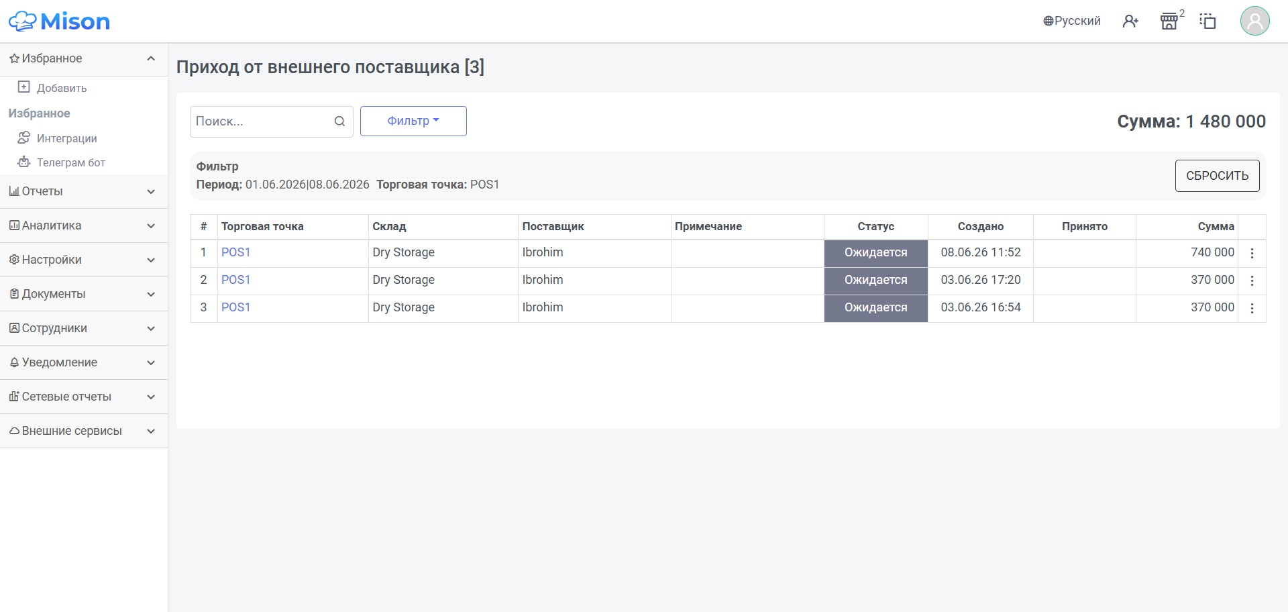
Task: Open the three-dot menu for row 1
Action: click(x=1252, y=253)
